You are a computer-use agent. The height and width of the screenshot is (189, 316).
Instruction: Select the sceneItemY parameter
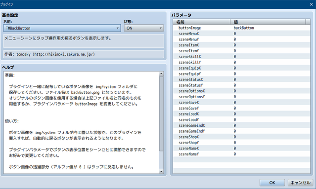(188, 51)
